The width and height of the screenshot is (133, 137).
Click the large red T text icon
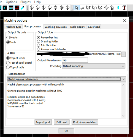tap(124, 8)
